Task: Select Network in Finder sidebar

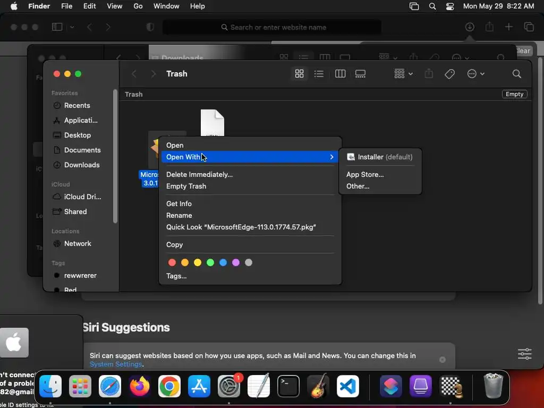Action: pyautogui.click(x=72, y=243)
